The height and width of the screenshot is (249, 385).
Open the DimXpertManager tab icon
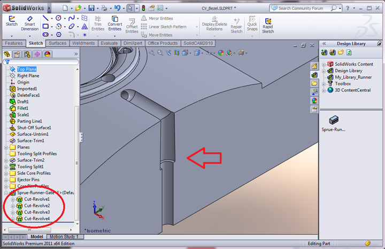coord(37,54)
